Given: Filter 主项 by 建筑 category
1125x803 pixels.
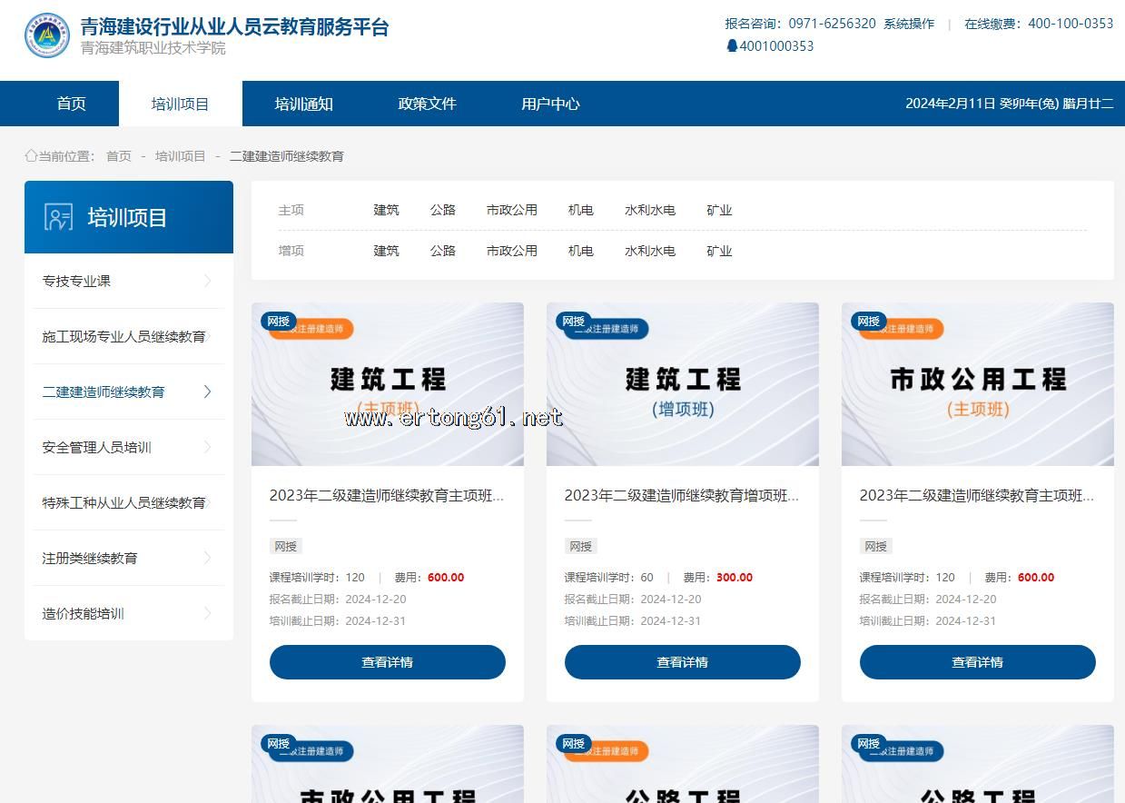Looking at the screenshot, I should [x=386, y=210].
